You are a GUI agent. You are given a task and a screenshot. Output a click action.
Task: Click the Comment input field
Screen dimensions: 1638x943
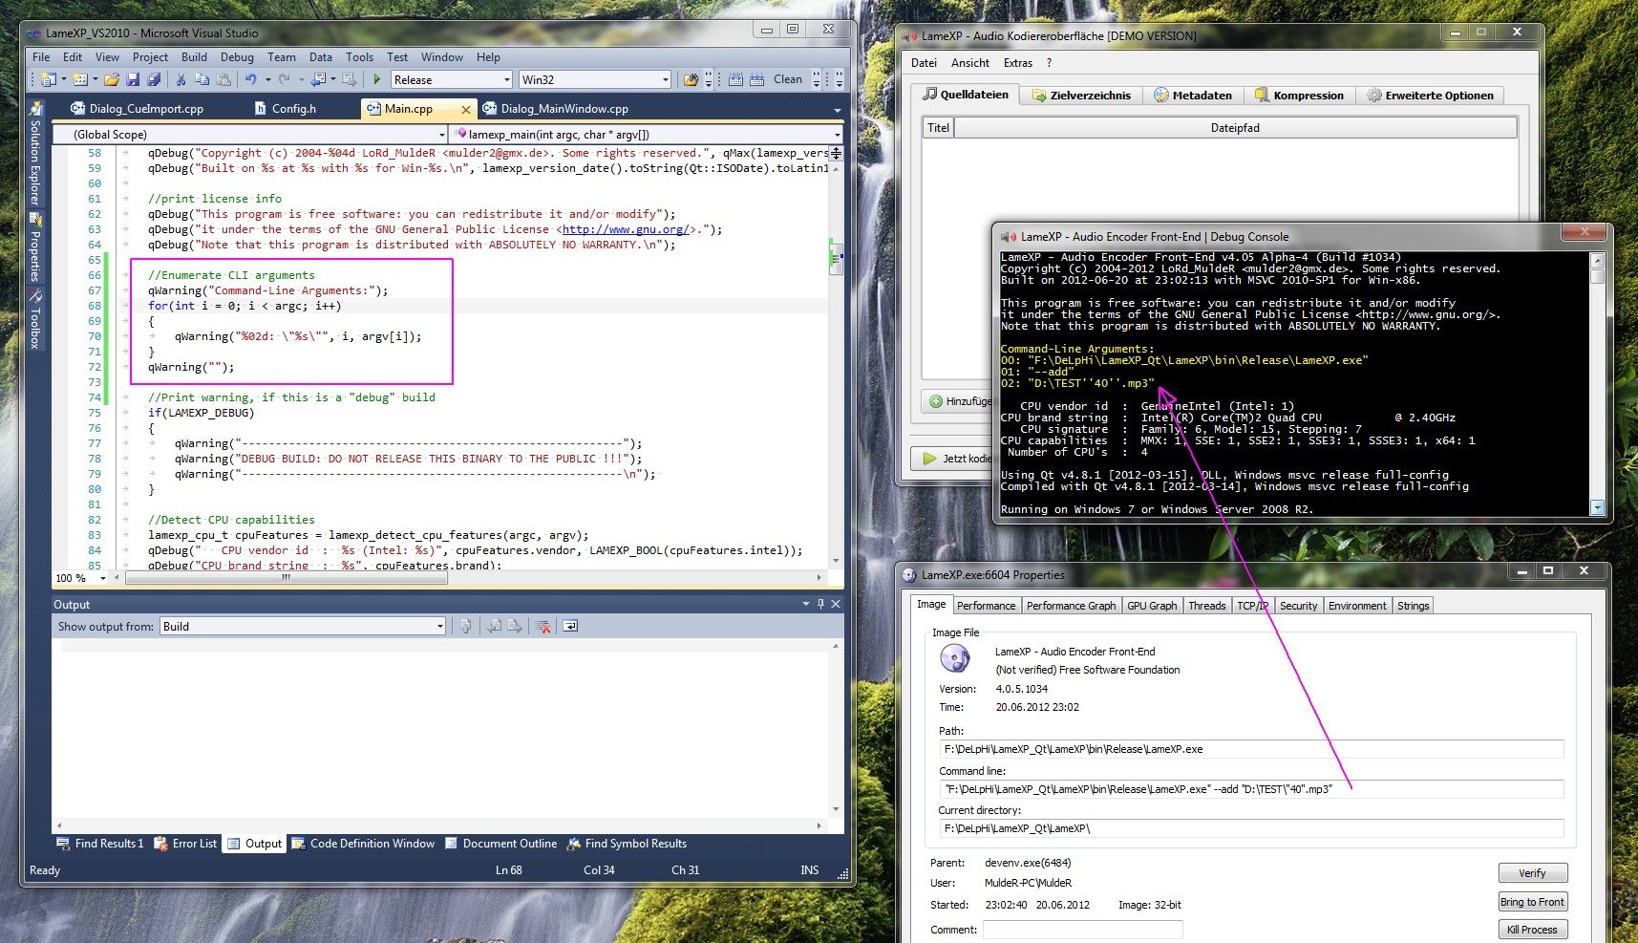(1083, 930)
